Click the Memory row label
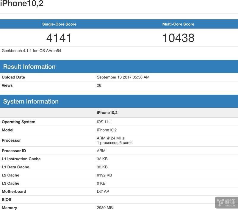The width and height of the screenshot is (238, 210). 10,208
